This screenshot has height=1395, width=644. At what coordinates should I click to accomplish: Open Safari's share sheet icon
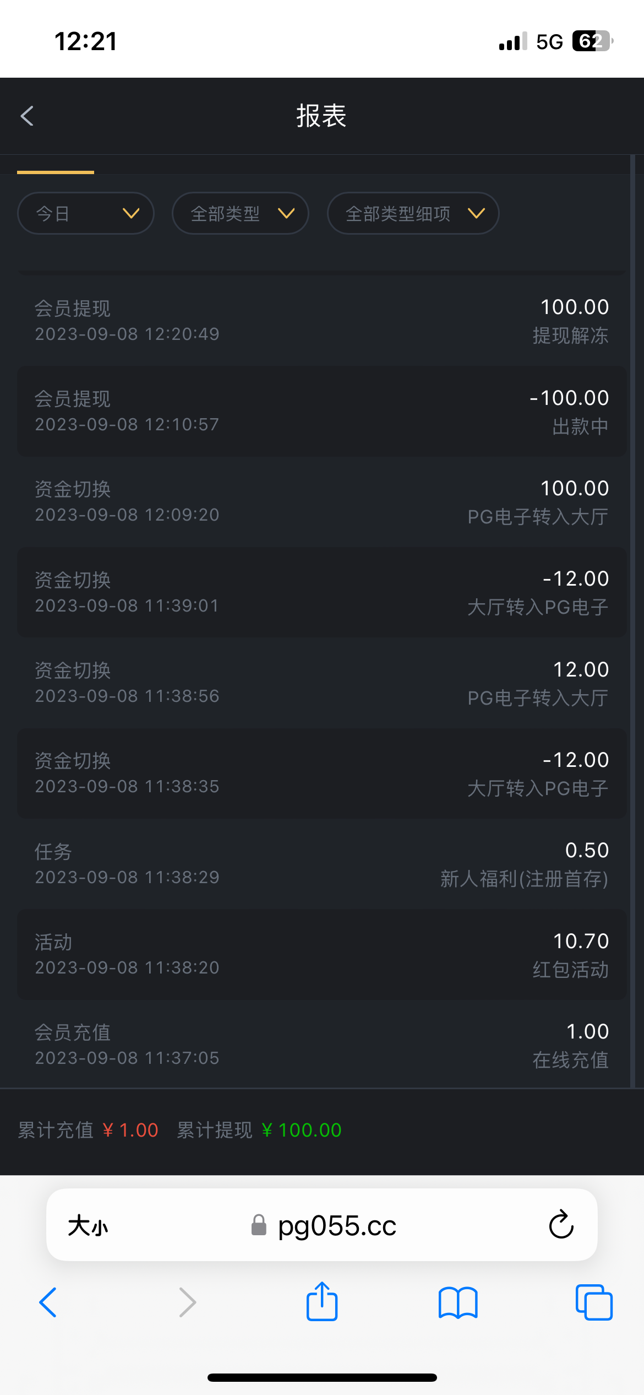tap(322, 1302)
